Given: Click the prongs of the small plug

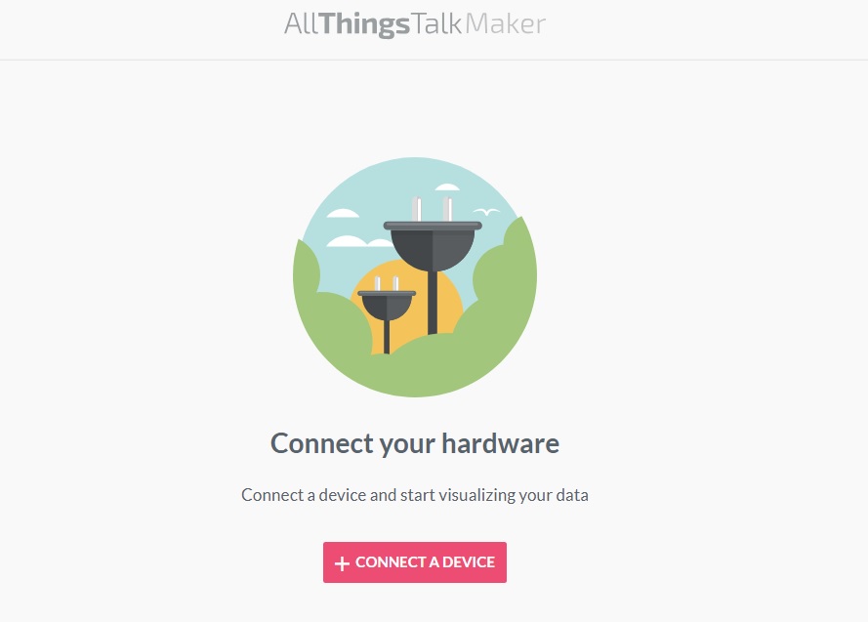Looking at the screenshot, I should pyautogui.click(x=387, y=283).
